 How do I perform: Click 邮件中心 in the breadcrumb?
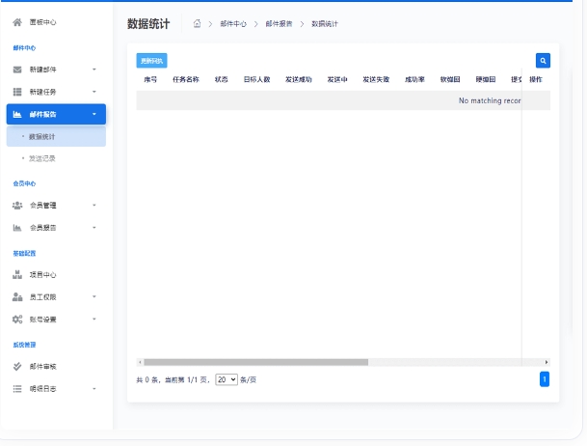point(233,24)
